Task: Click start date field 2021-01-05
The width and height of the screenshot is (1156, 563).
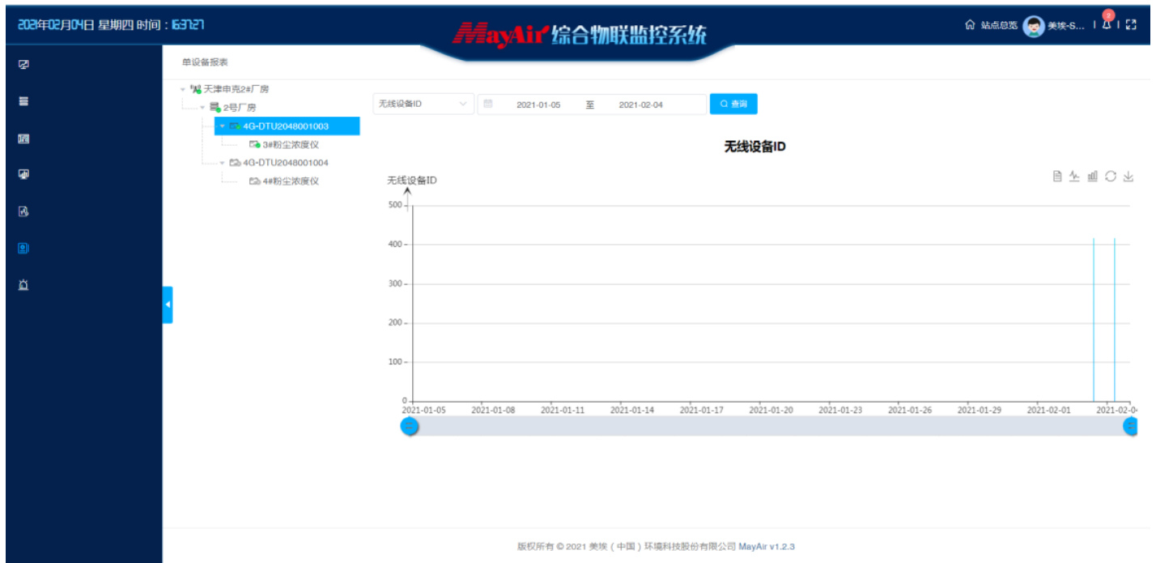Action: tap(538, 104)
